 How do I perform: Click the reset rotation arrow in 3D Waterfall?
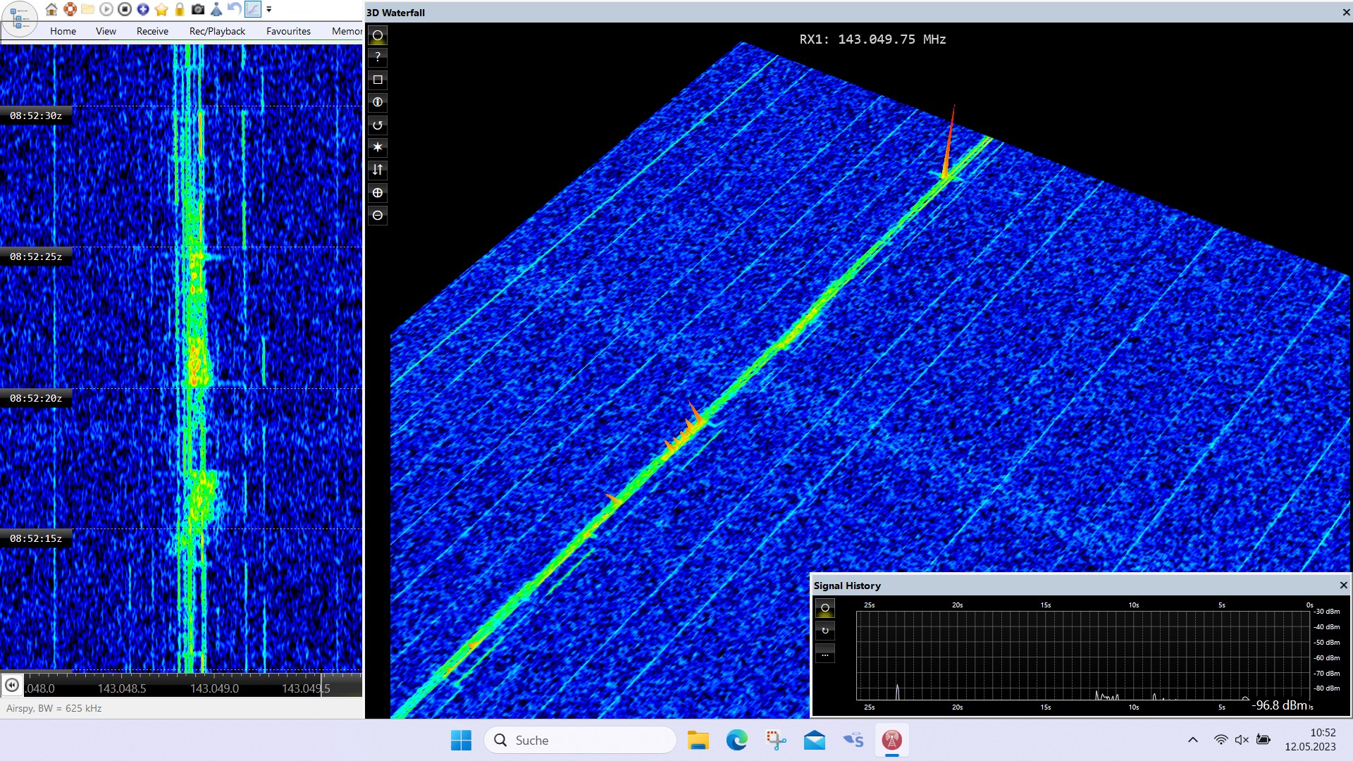point(378,125)
